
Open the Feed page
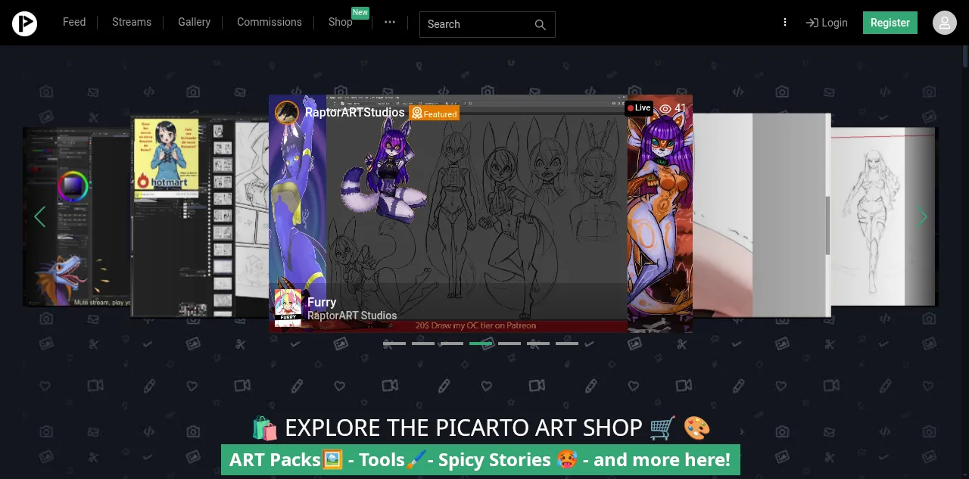(74, 22)
